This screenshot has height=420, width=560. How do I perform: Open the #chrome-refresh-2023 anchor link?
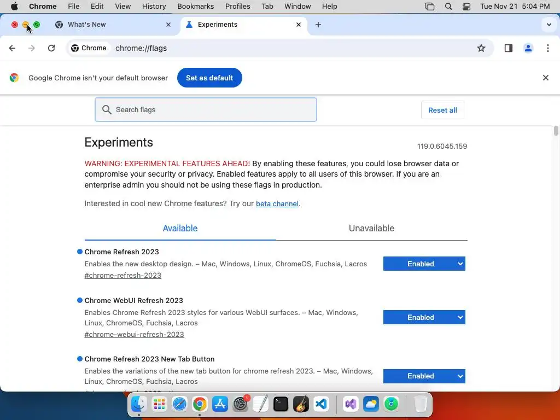123,276
